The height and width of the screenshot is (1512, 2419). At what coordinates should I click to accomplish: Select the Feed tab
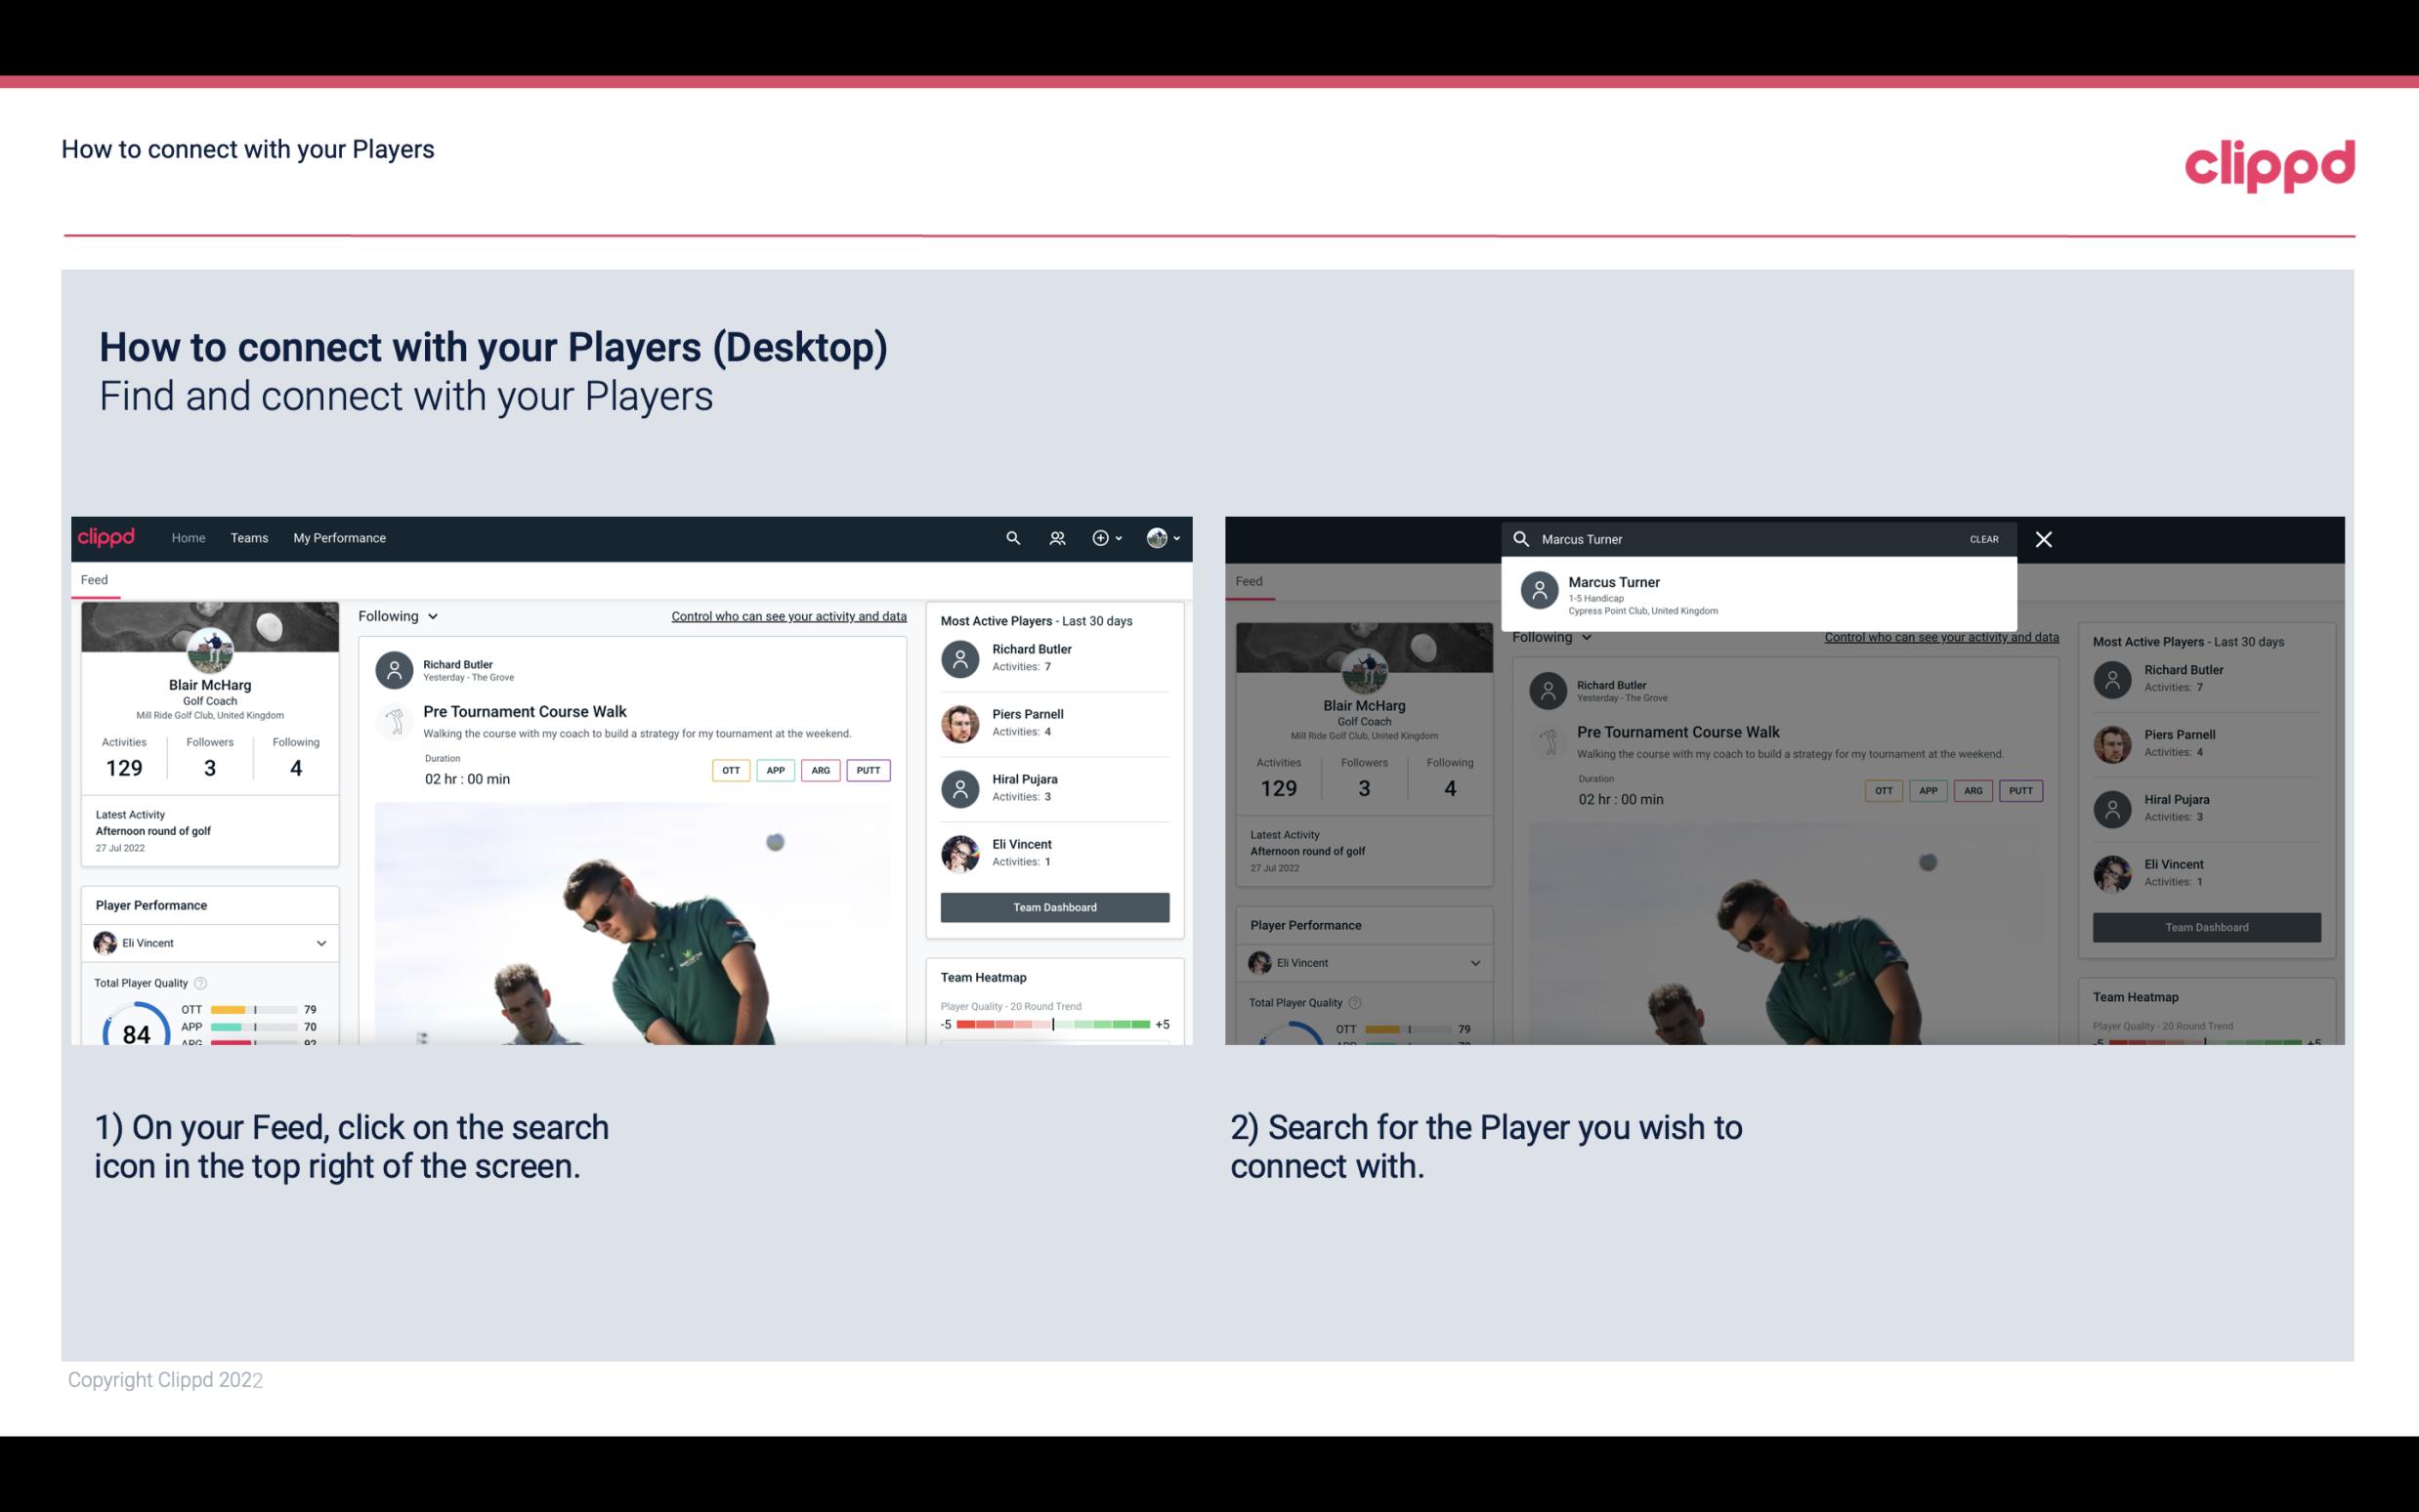pyautogui.click(x=96, y=578)
